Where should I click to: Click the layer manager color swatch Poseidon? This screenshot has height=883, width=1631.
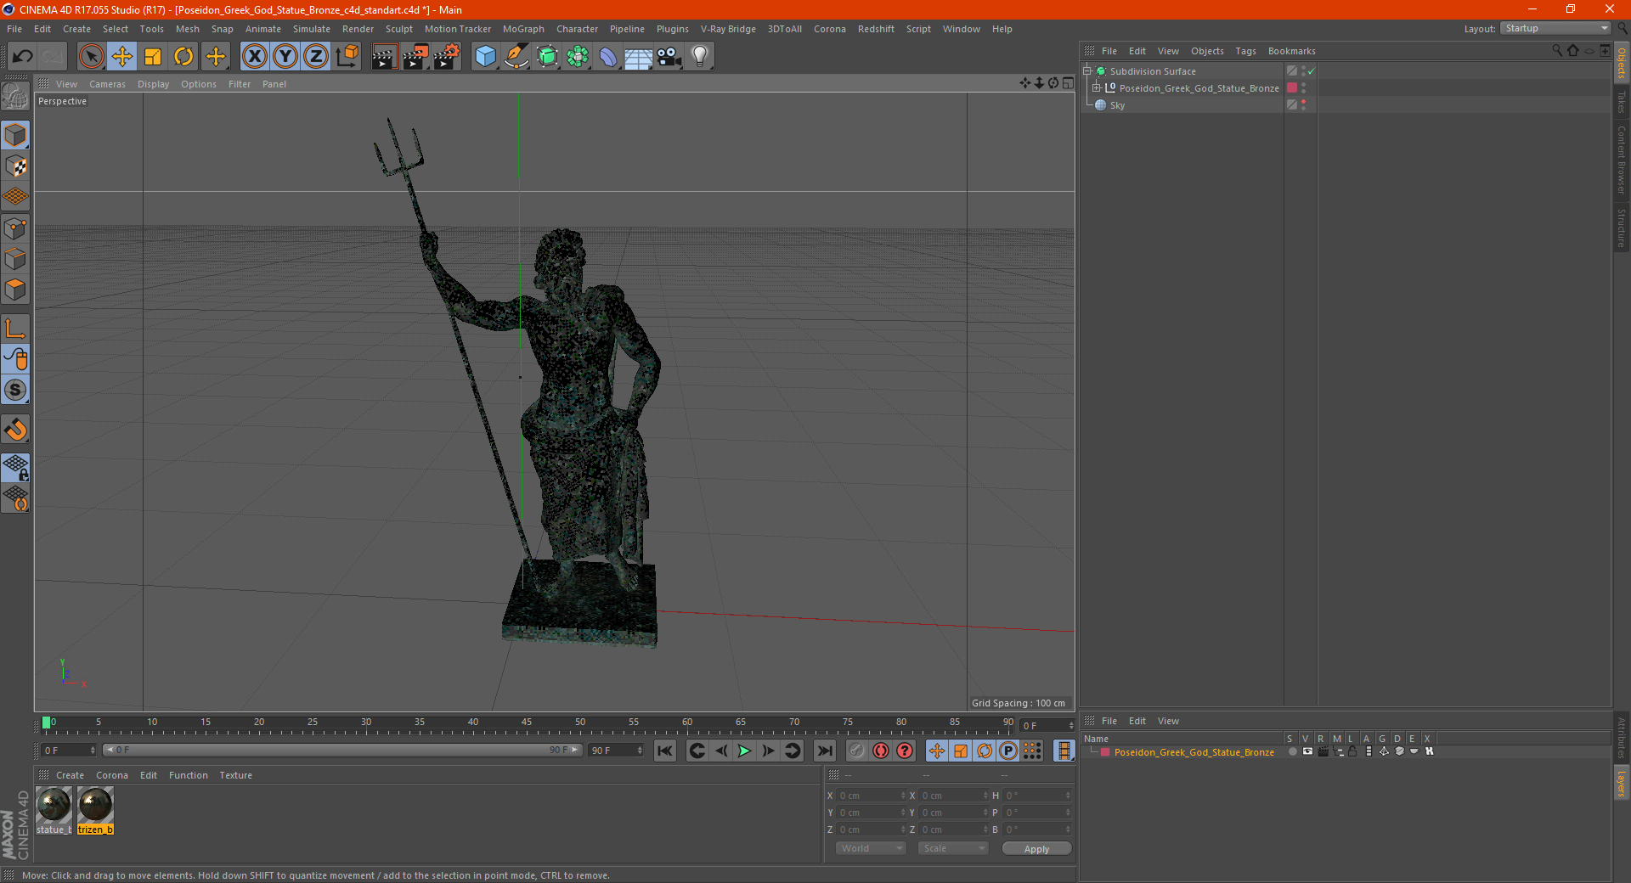tap(1105, 752)
